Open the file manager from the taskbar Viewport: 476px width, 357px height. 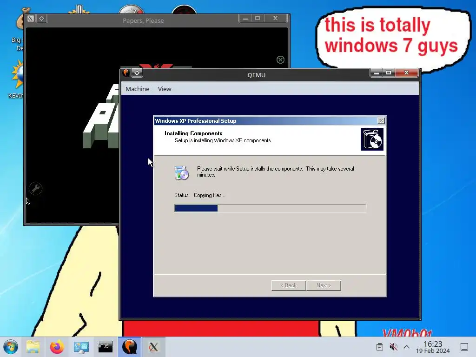tap(33, 347)
